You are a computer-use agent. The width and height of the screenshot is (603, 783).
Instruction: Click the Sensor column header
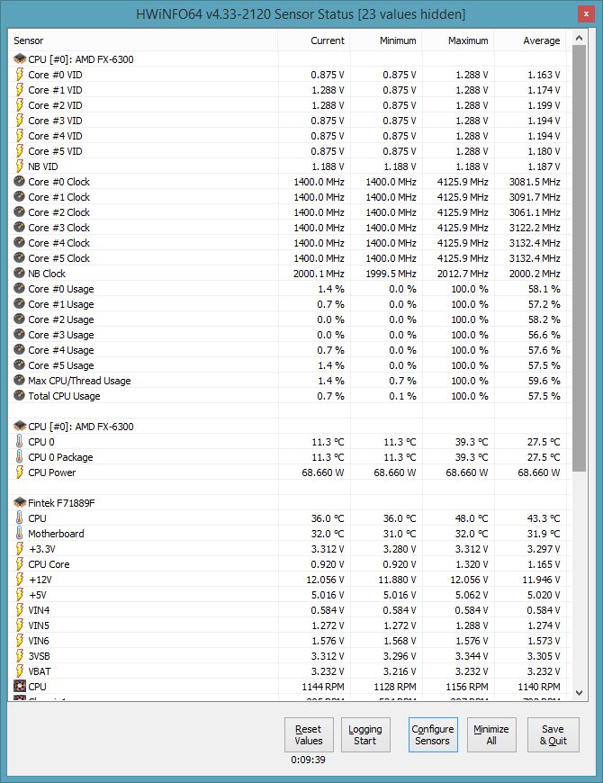(x=143, y=40)
